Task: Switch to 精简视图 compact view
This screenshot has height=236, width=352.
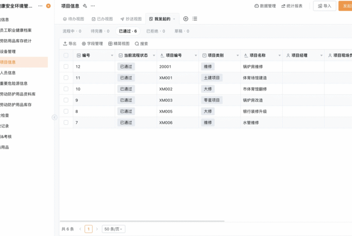Action: [119, 44]
